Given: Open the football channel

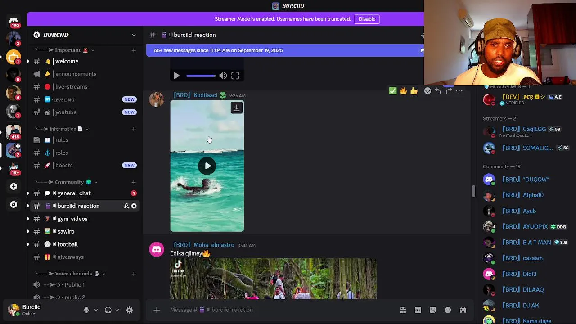Looking at the screenshot, I should 85,244.
